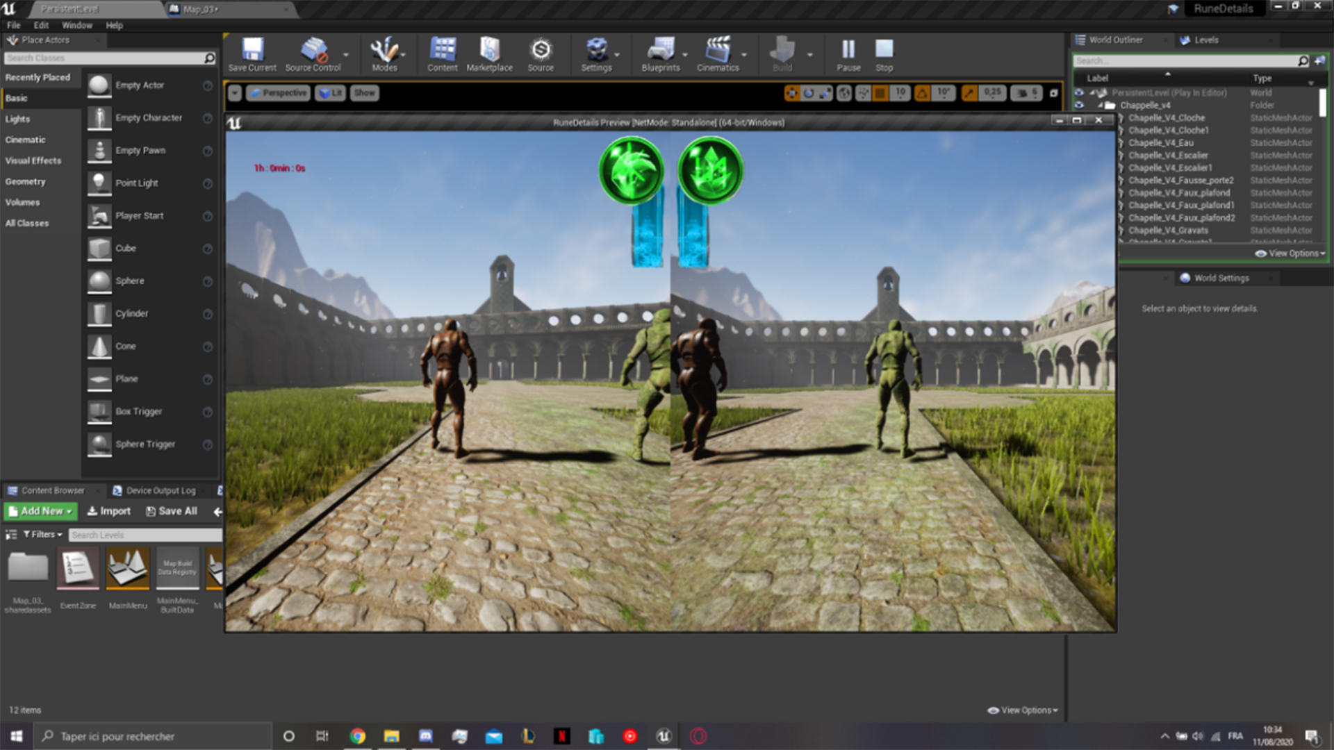
Task: Toggle visibility of Chappelle_v4 folder
Action: (x=1079, y=106)
